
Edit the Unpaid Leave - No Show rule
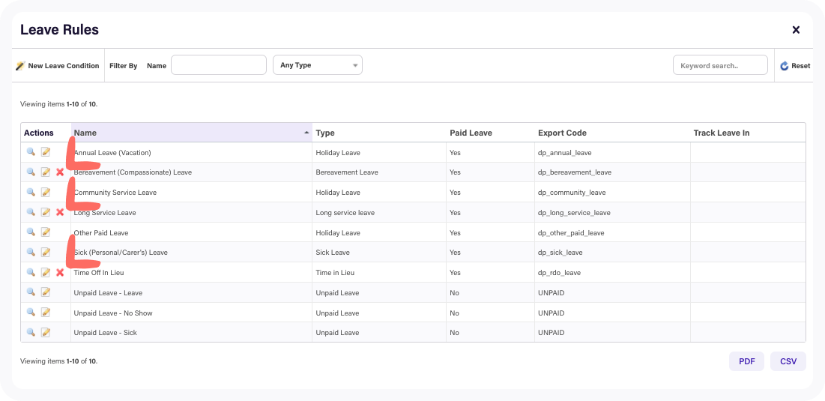46,312
